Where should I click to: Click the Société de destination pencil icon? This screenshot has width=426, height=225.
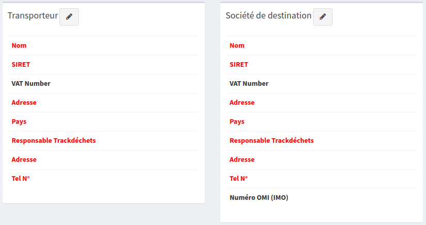pyautogui.click(x=323, y=17)
